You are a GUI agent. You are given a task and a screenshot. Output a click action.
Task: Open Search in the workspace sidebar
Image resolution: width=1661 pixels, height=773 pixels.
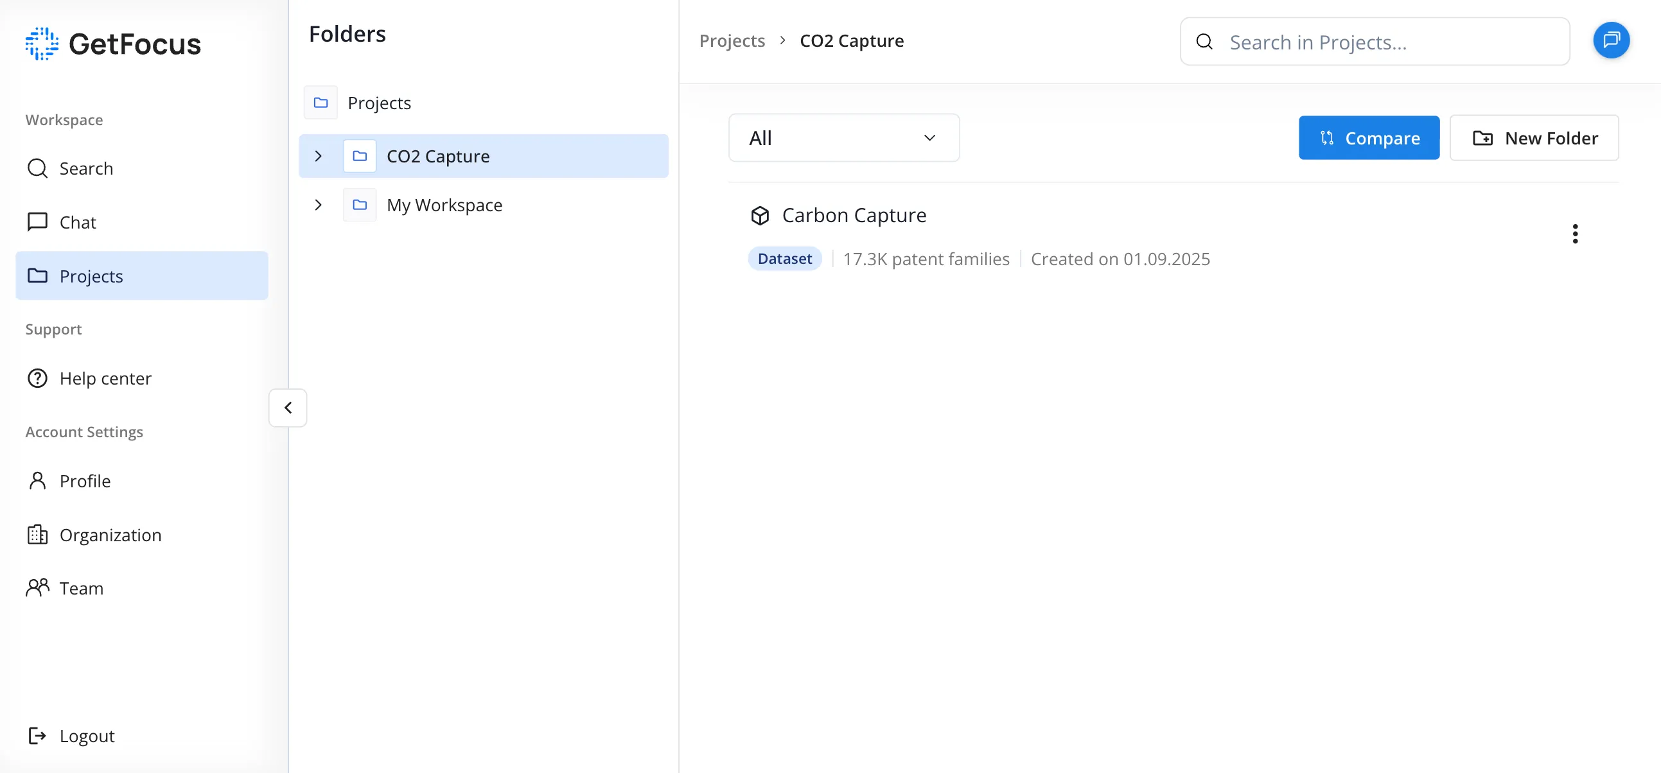click(142, 168)
